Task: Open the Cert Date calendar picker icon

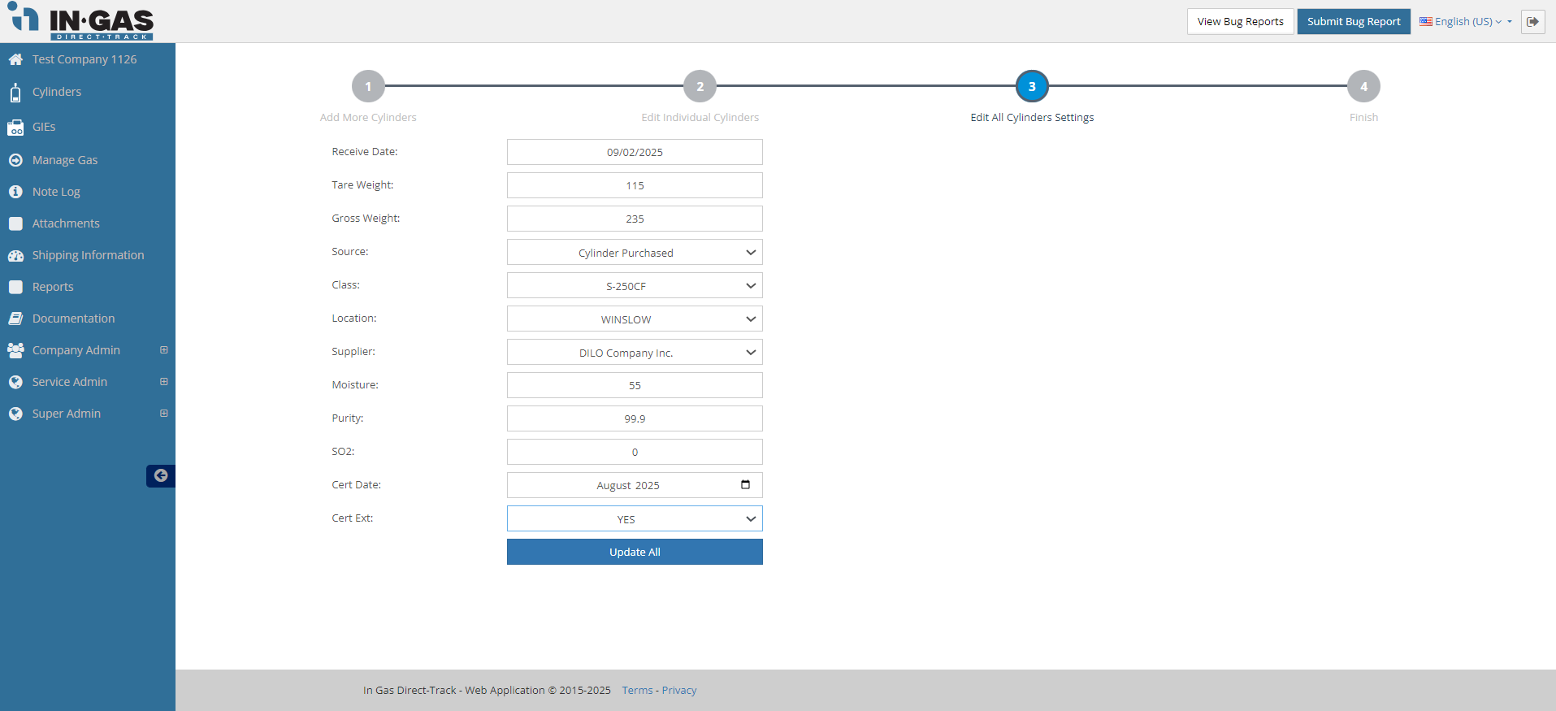Action: [x=745, y=485]
